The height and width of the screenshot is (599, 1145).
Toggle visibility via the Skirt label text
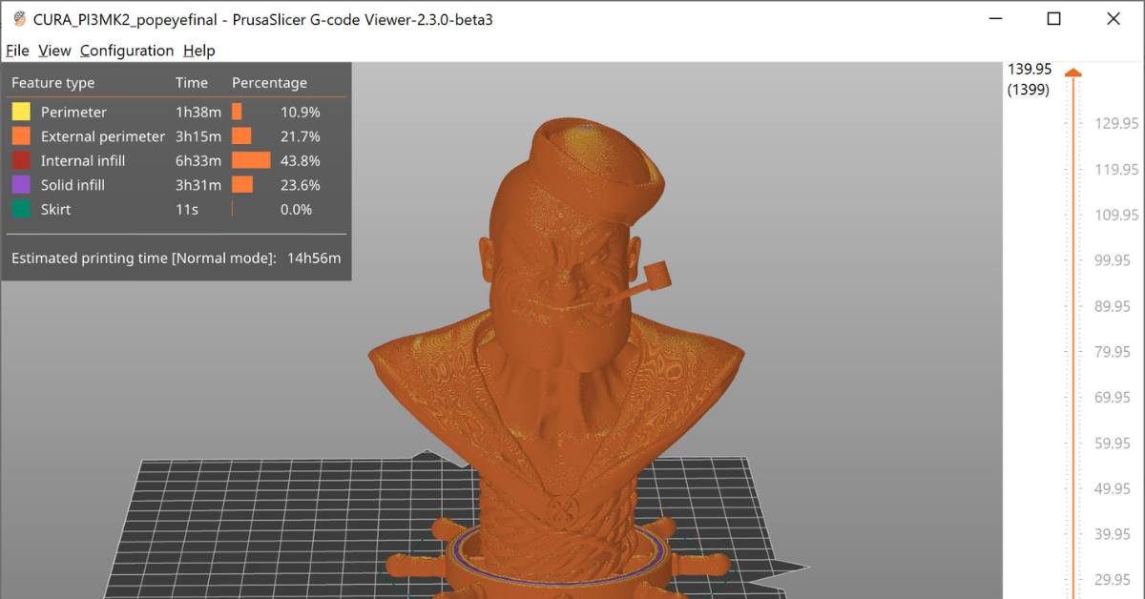point(55,210)
